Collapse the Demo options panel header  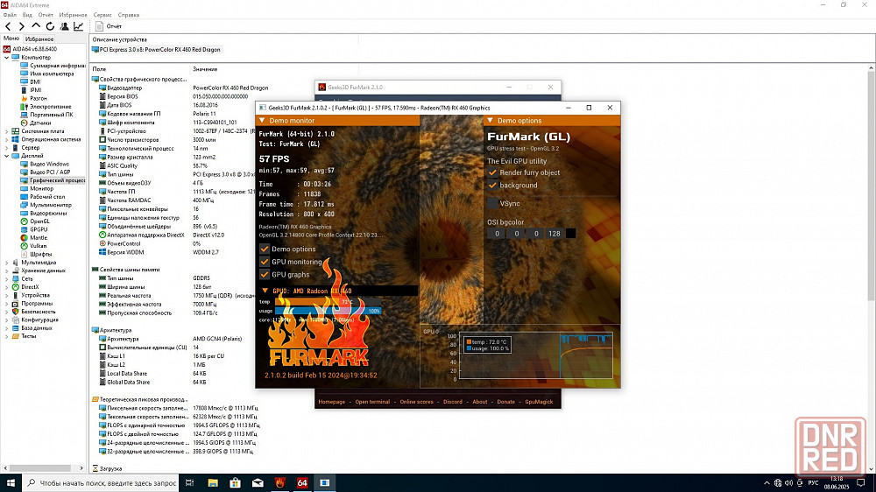[552, 121]
